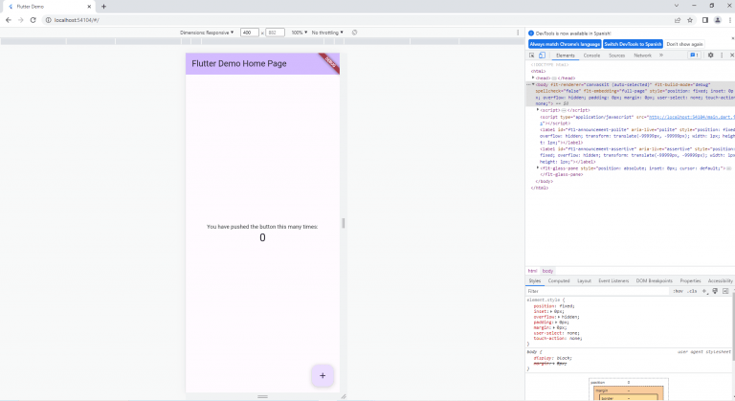Click the rotate device icon in toolbar
This screenshot has width=735, height=401.
click(354, 33)
